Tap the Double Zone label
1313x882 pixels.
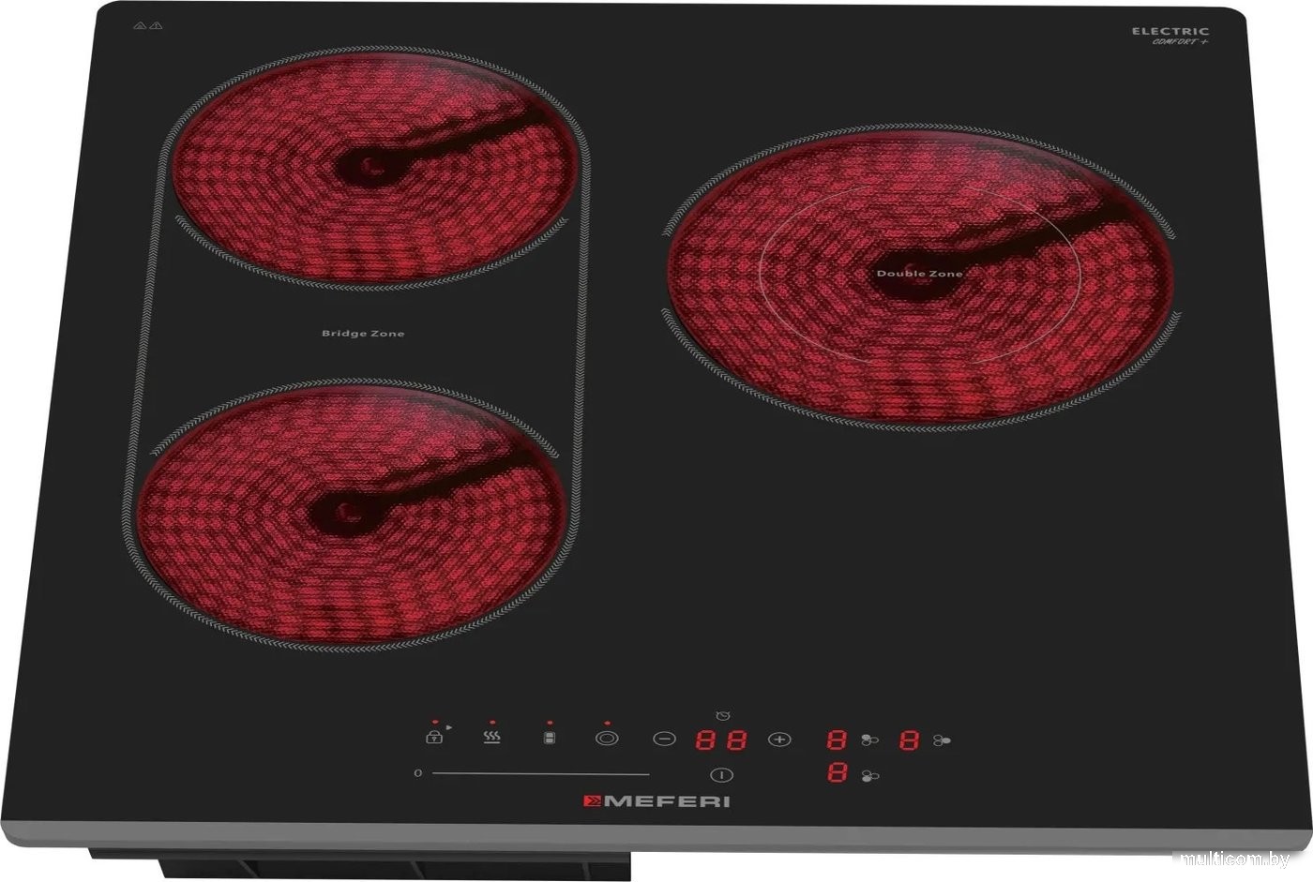point(919,274)
